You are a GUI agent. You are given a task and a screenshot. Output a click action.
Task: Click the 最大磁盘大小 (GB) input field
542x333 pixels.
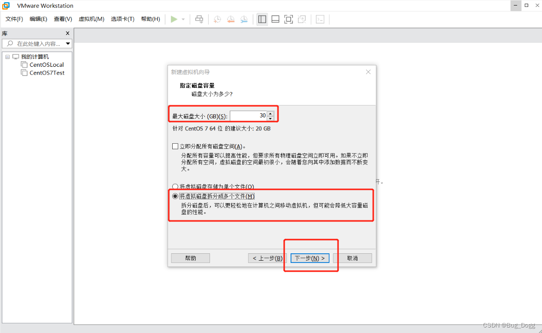[x=248, y=116]
